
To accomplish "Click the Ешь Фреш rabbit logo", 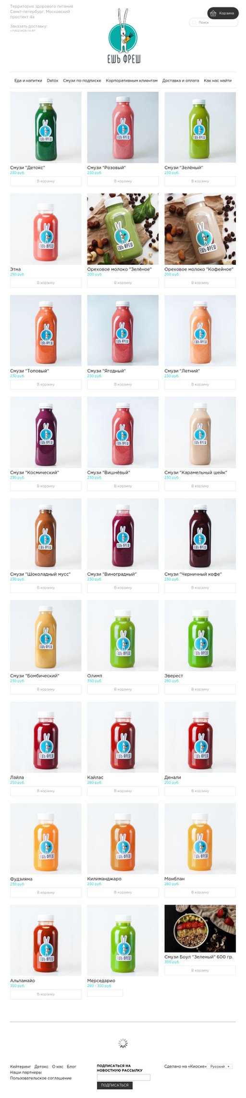I will point(123,37).
